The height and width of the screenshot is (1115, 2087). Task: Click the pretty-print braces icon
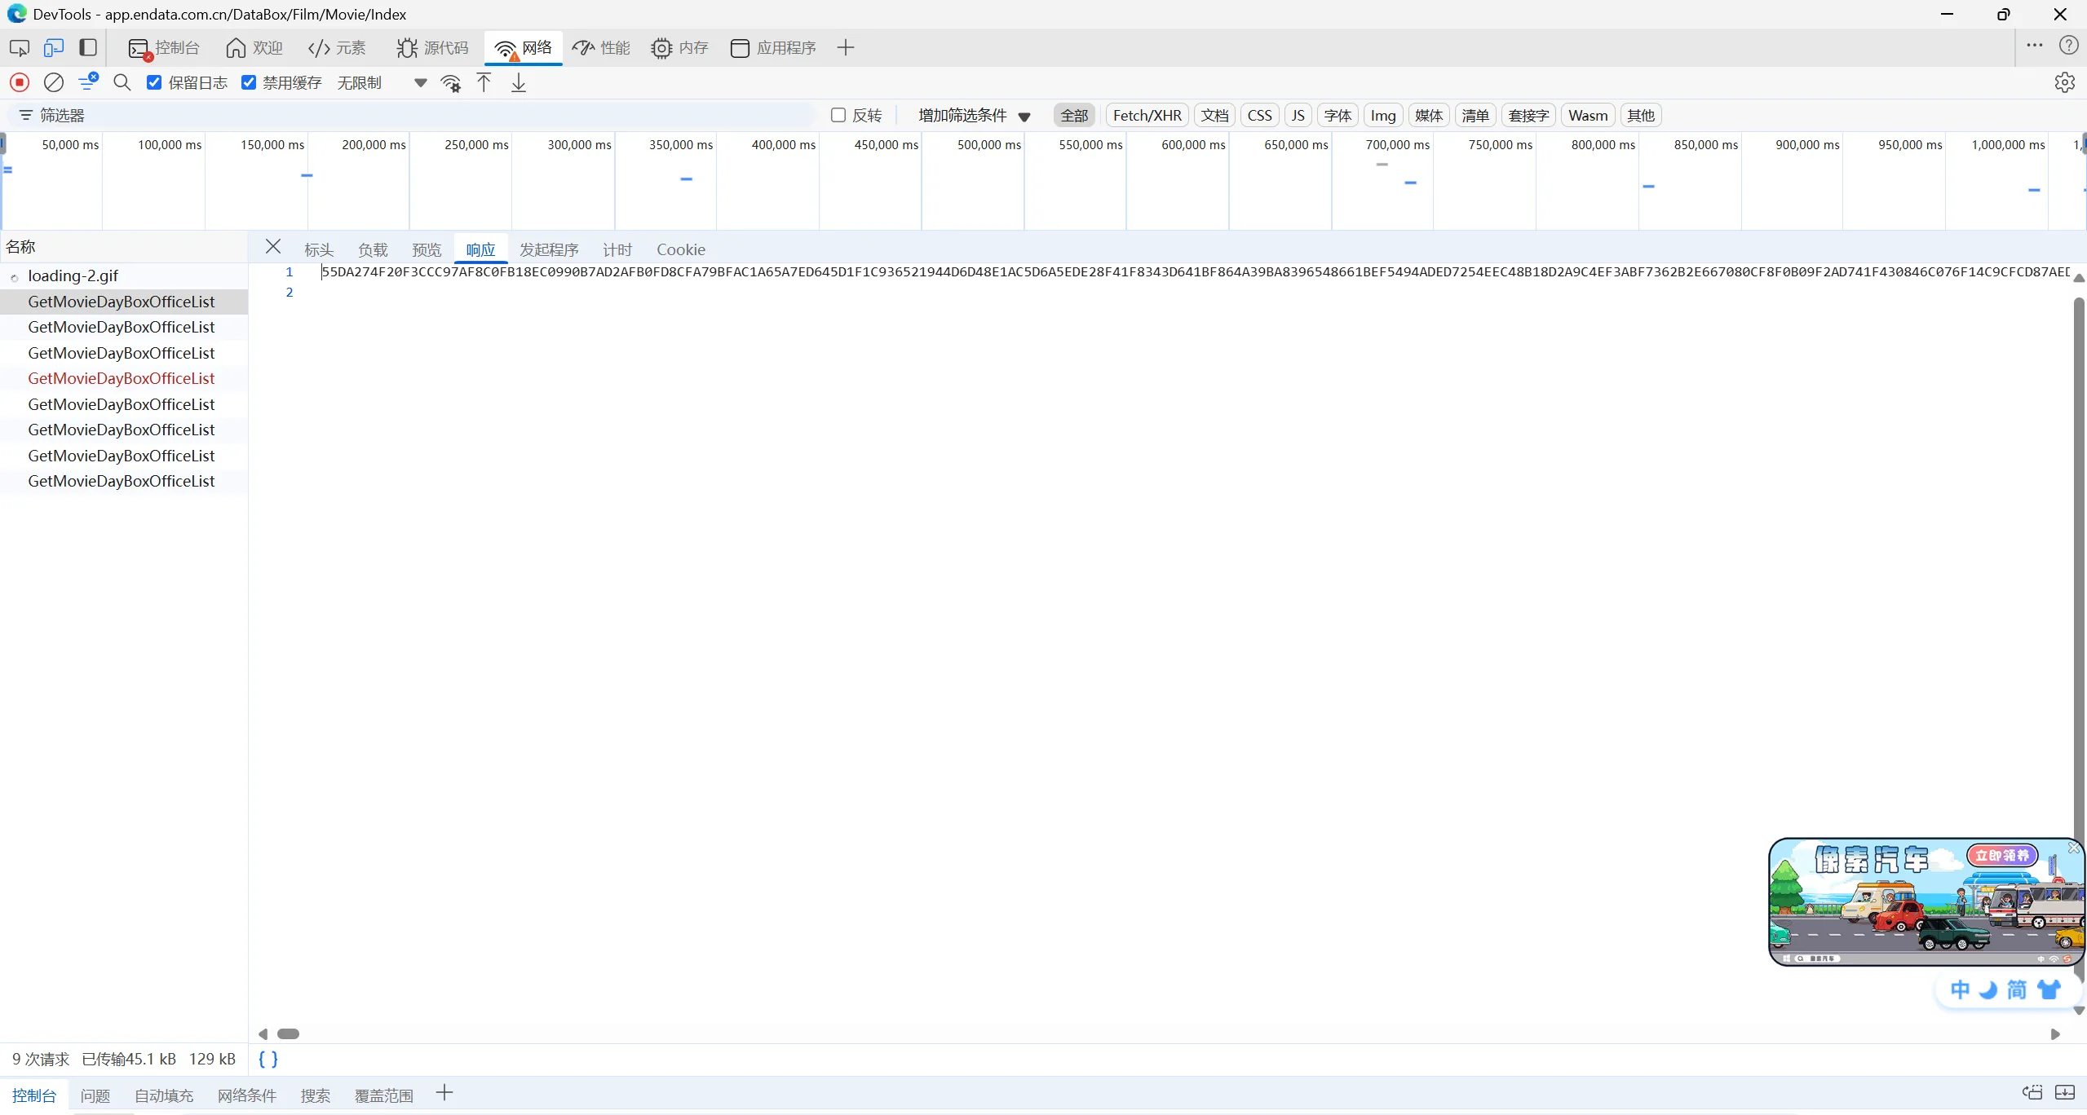click(x=268, y=1059)
